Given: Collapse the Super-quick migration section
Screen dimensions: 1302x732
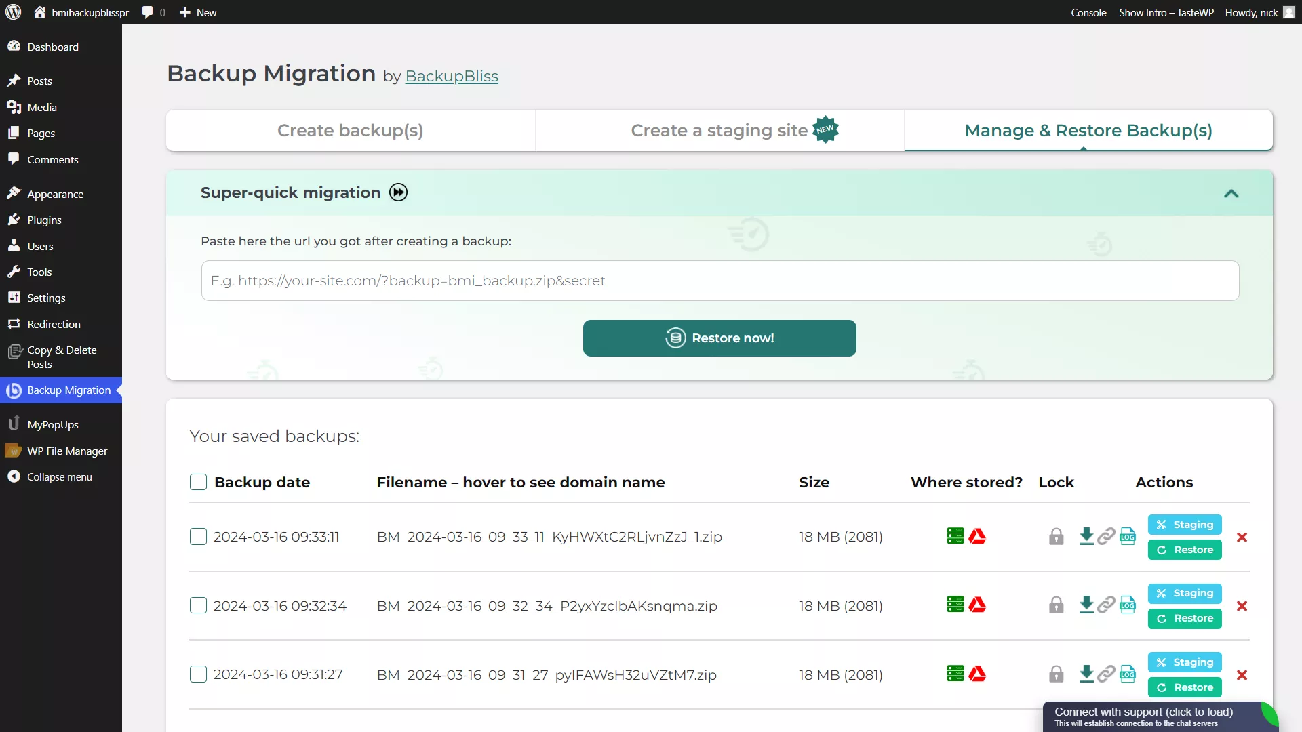Looking at the screenshot, I should tap(1231, 194).
